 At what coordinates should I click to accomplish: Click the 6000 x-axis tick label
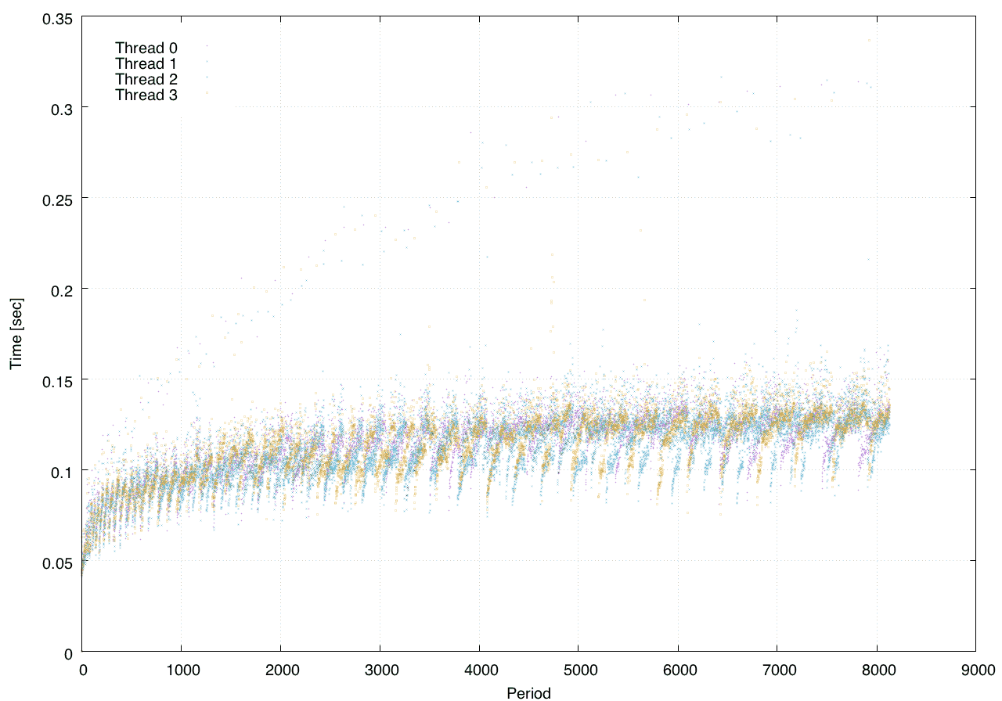(x=678, y=670)
